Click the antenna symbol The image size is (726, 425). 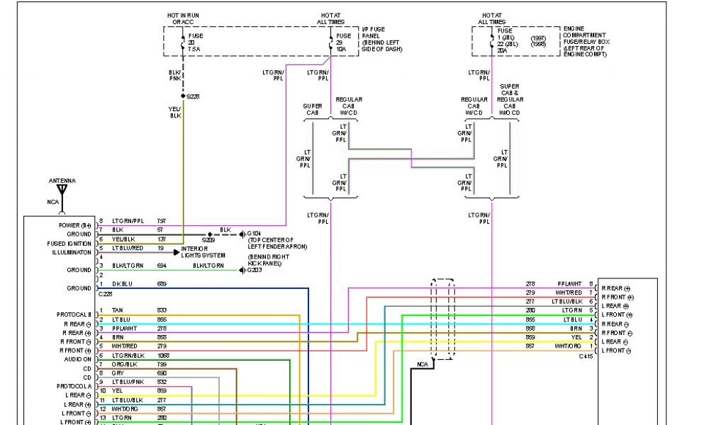pos(62,191)
